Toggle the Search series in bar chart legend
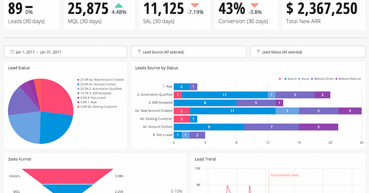This screenshot has height=193, width=369. click(x=291, y=79)
